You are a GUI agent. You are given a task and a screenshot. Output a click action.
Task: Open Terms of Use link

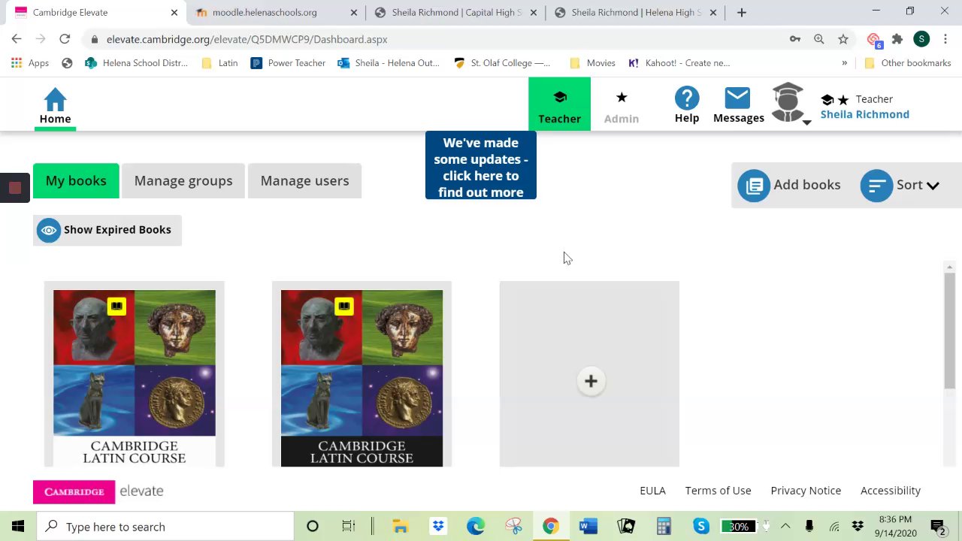pyautogui.click(x=718, y=491)
